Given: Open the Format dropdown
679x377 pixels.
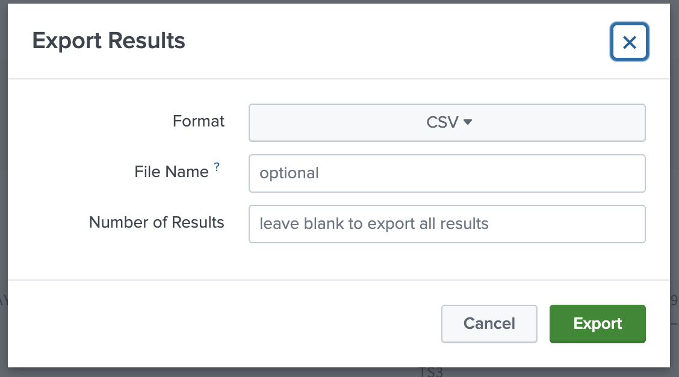Looking at the screenshot, I should 447,122.
